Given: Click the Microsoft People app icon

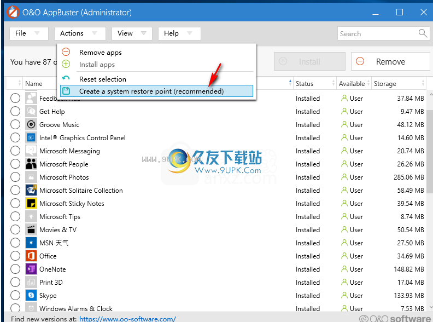Looking at the screenshot, I should (x=31, y=164).
